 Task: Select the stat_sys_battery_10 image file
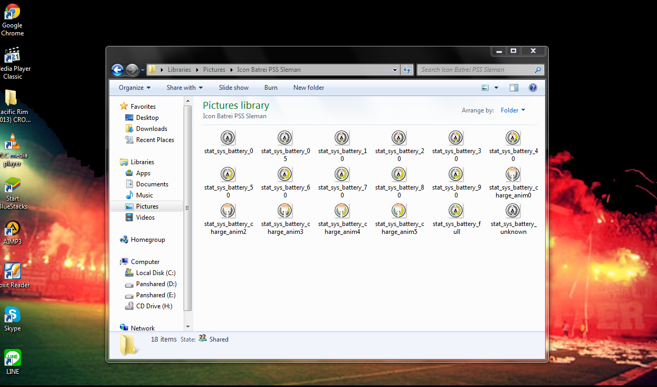coord(342,146)
